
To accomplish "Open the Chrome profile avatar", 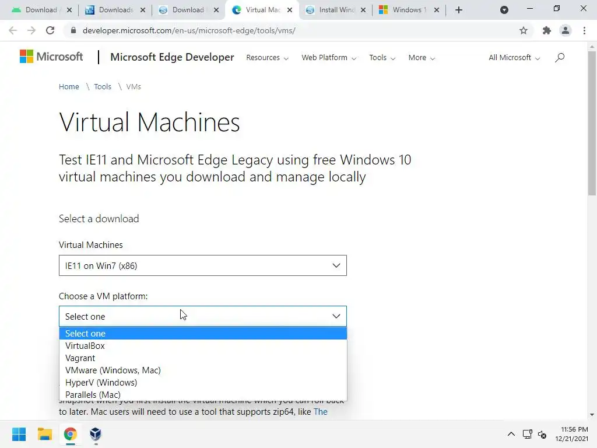I will (566, 30).
